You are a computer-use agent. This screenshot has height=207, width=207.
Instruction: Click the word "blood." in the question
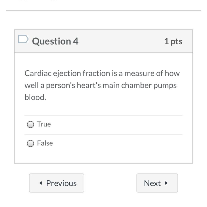coord(35,97)
